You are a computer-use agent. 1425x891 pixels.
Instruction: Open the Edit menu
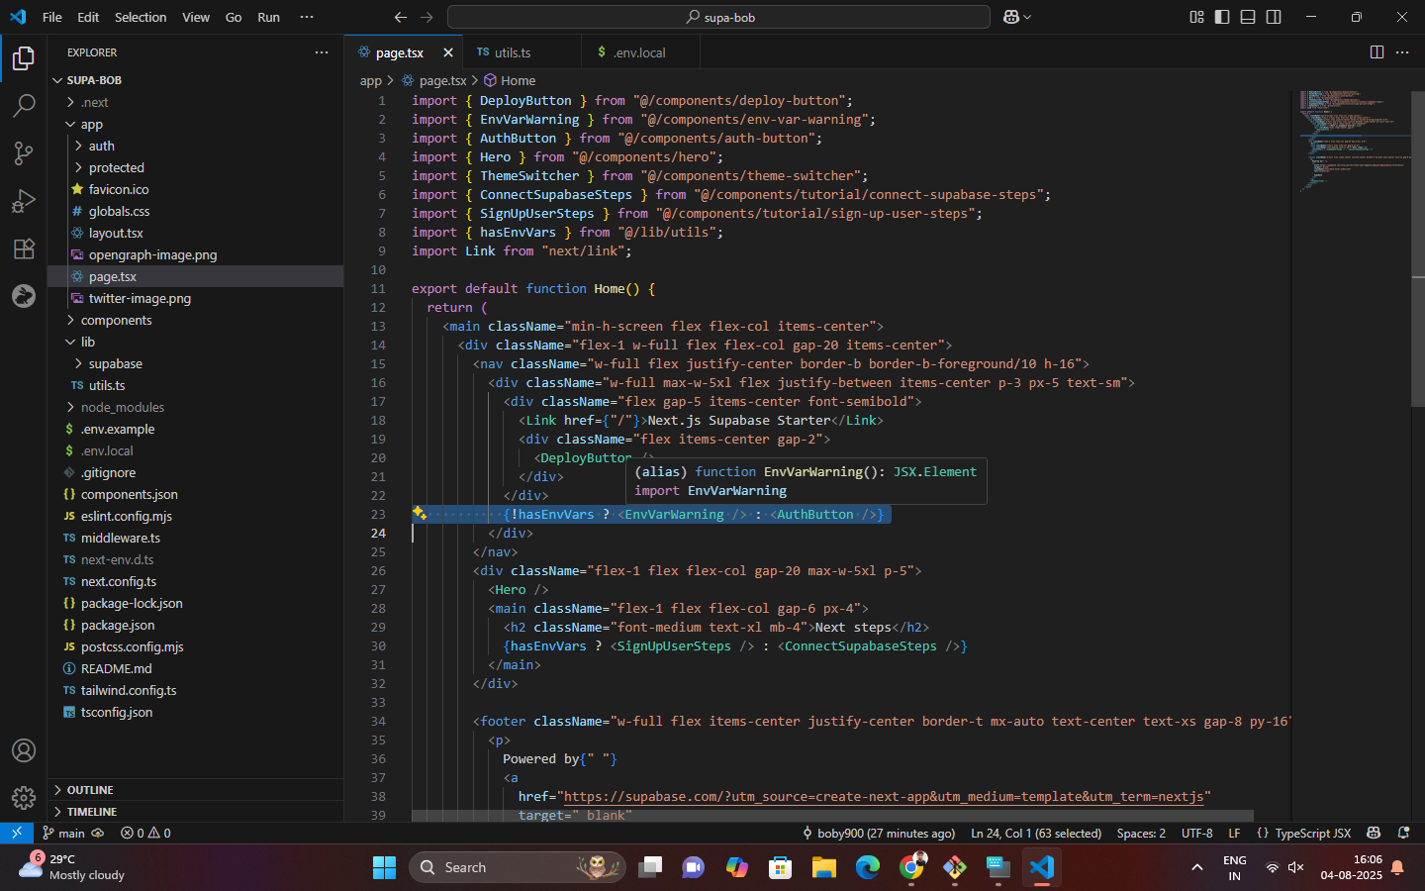point(88,17)
